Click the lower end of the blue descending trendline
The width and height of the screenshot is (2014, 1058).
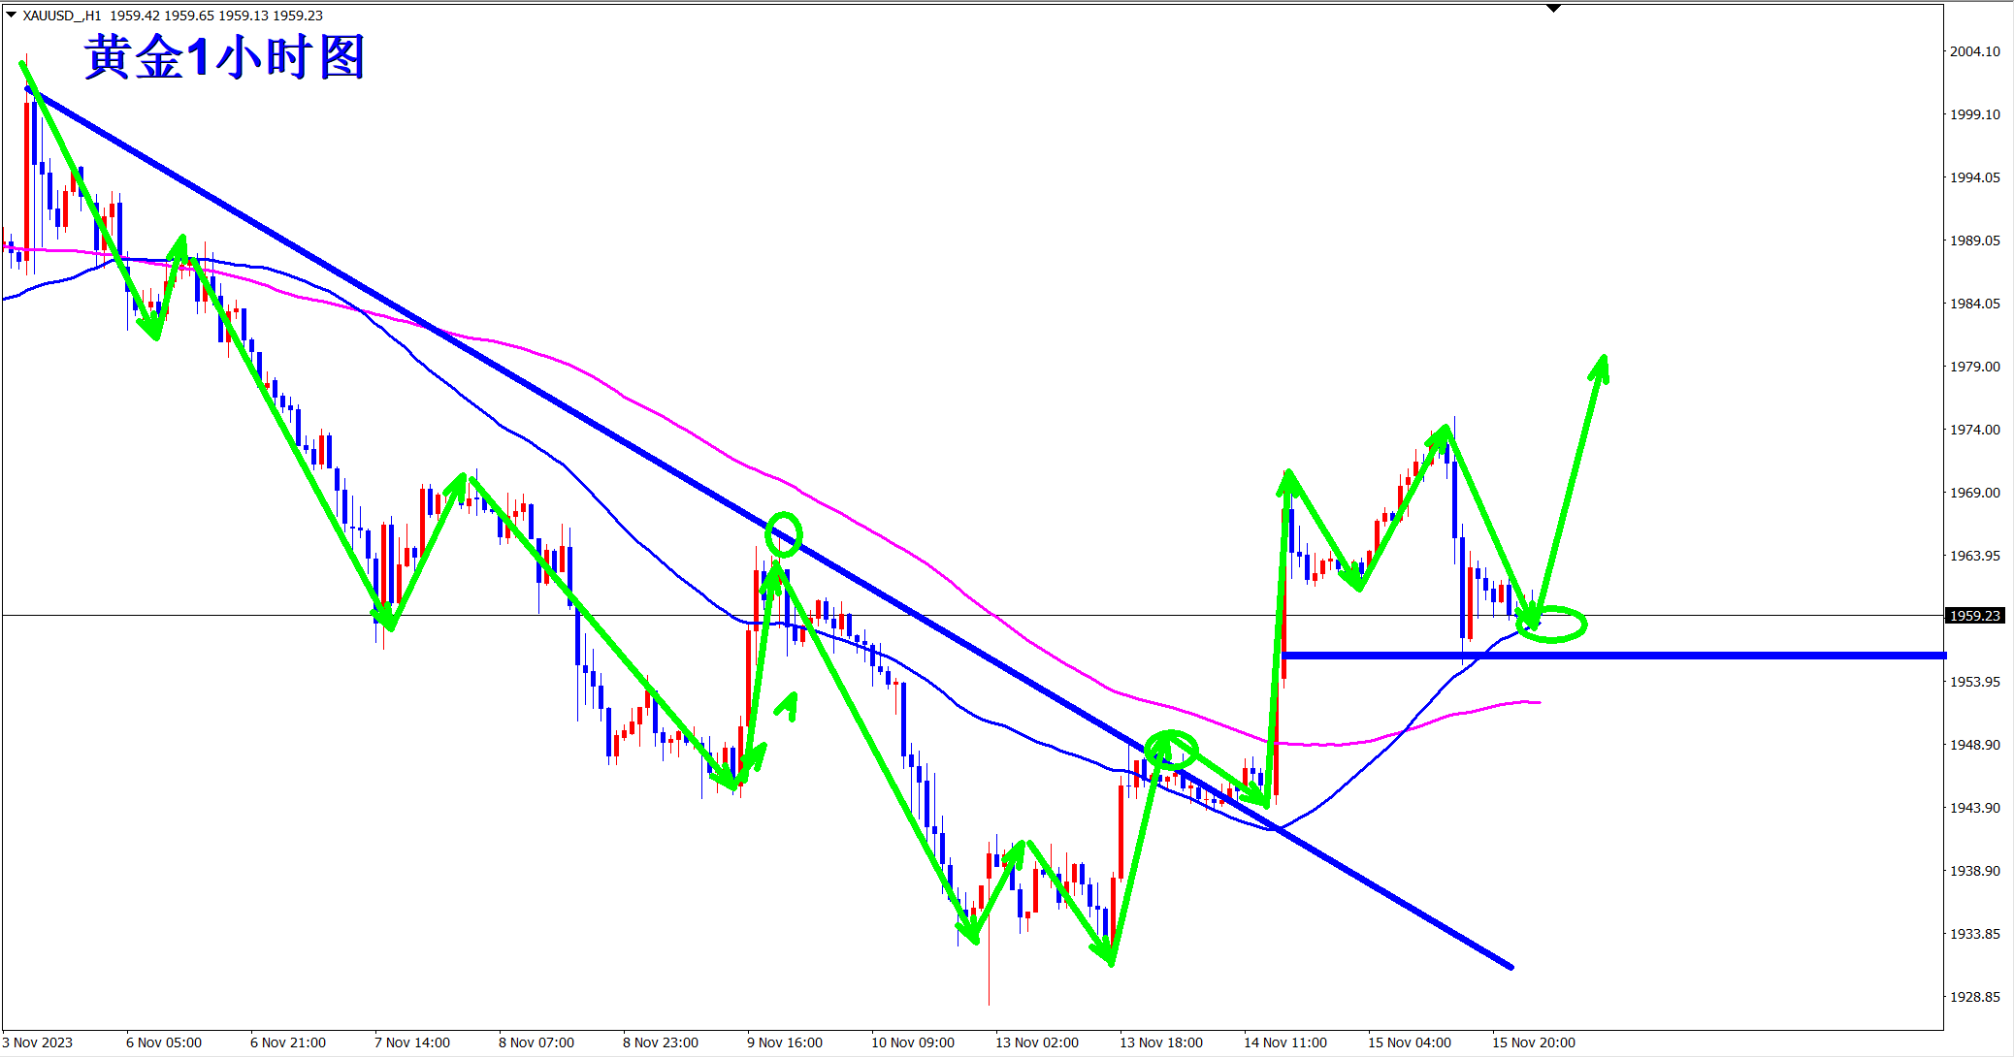click(x=1509, y=965)
